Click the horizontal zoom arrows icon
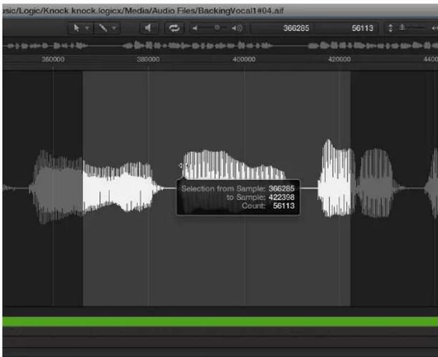Screen dimensions: 438x357 coord(434,28)
